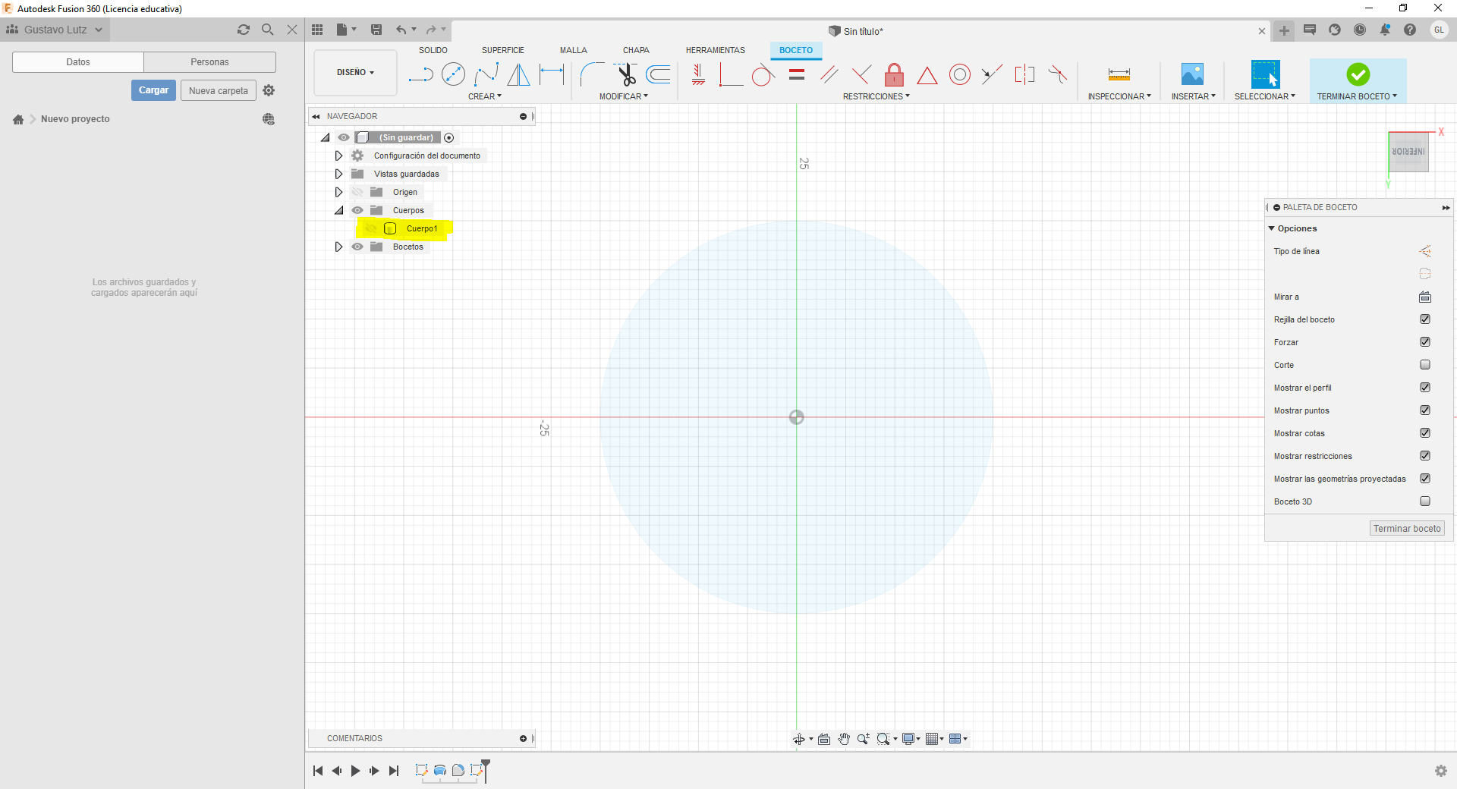1457x789 pixels.
Task: Apply the Midpoint triangle constraint
Action: click(x=927, y=75)
